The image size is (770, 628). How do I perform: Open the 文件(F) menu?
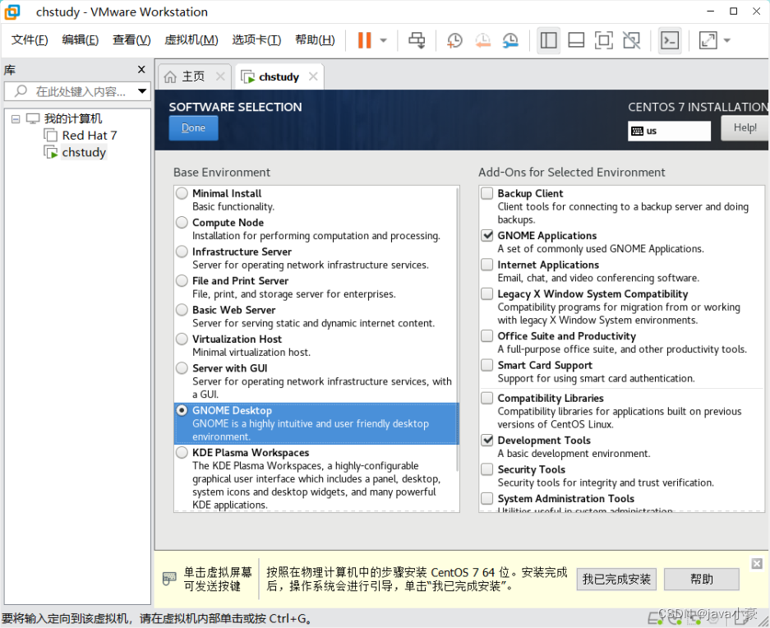pos(30,39)
